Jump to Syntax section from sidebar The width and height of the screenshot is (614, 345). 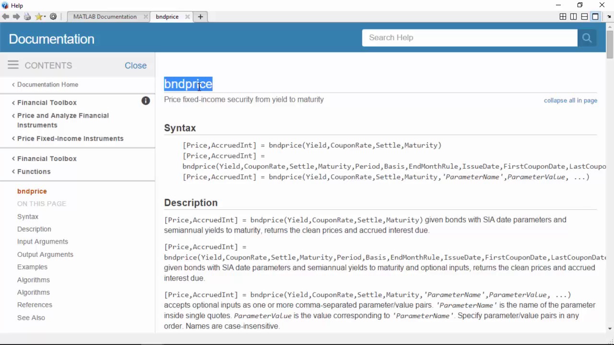28,217
